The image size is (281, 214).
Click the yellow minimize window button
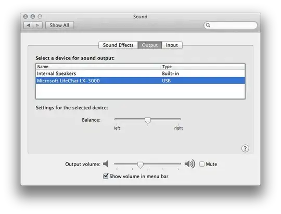pos(33,17)
